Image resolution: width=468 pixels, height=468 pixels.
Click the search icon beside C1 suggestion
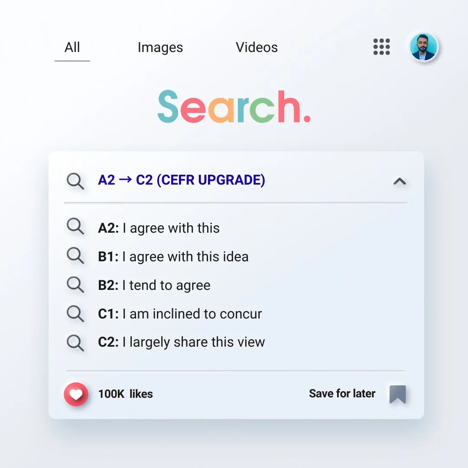[x=75, y=313]
